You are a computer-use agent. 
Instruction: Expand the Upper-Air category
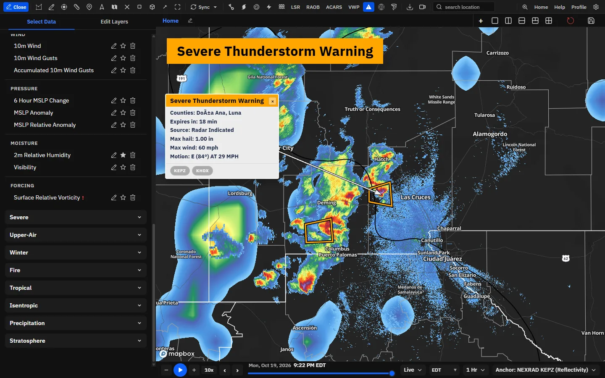[x=76, y=235]
